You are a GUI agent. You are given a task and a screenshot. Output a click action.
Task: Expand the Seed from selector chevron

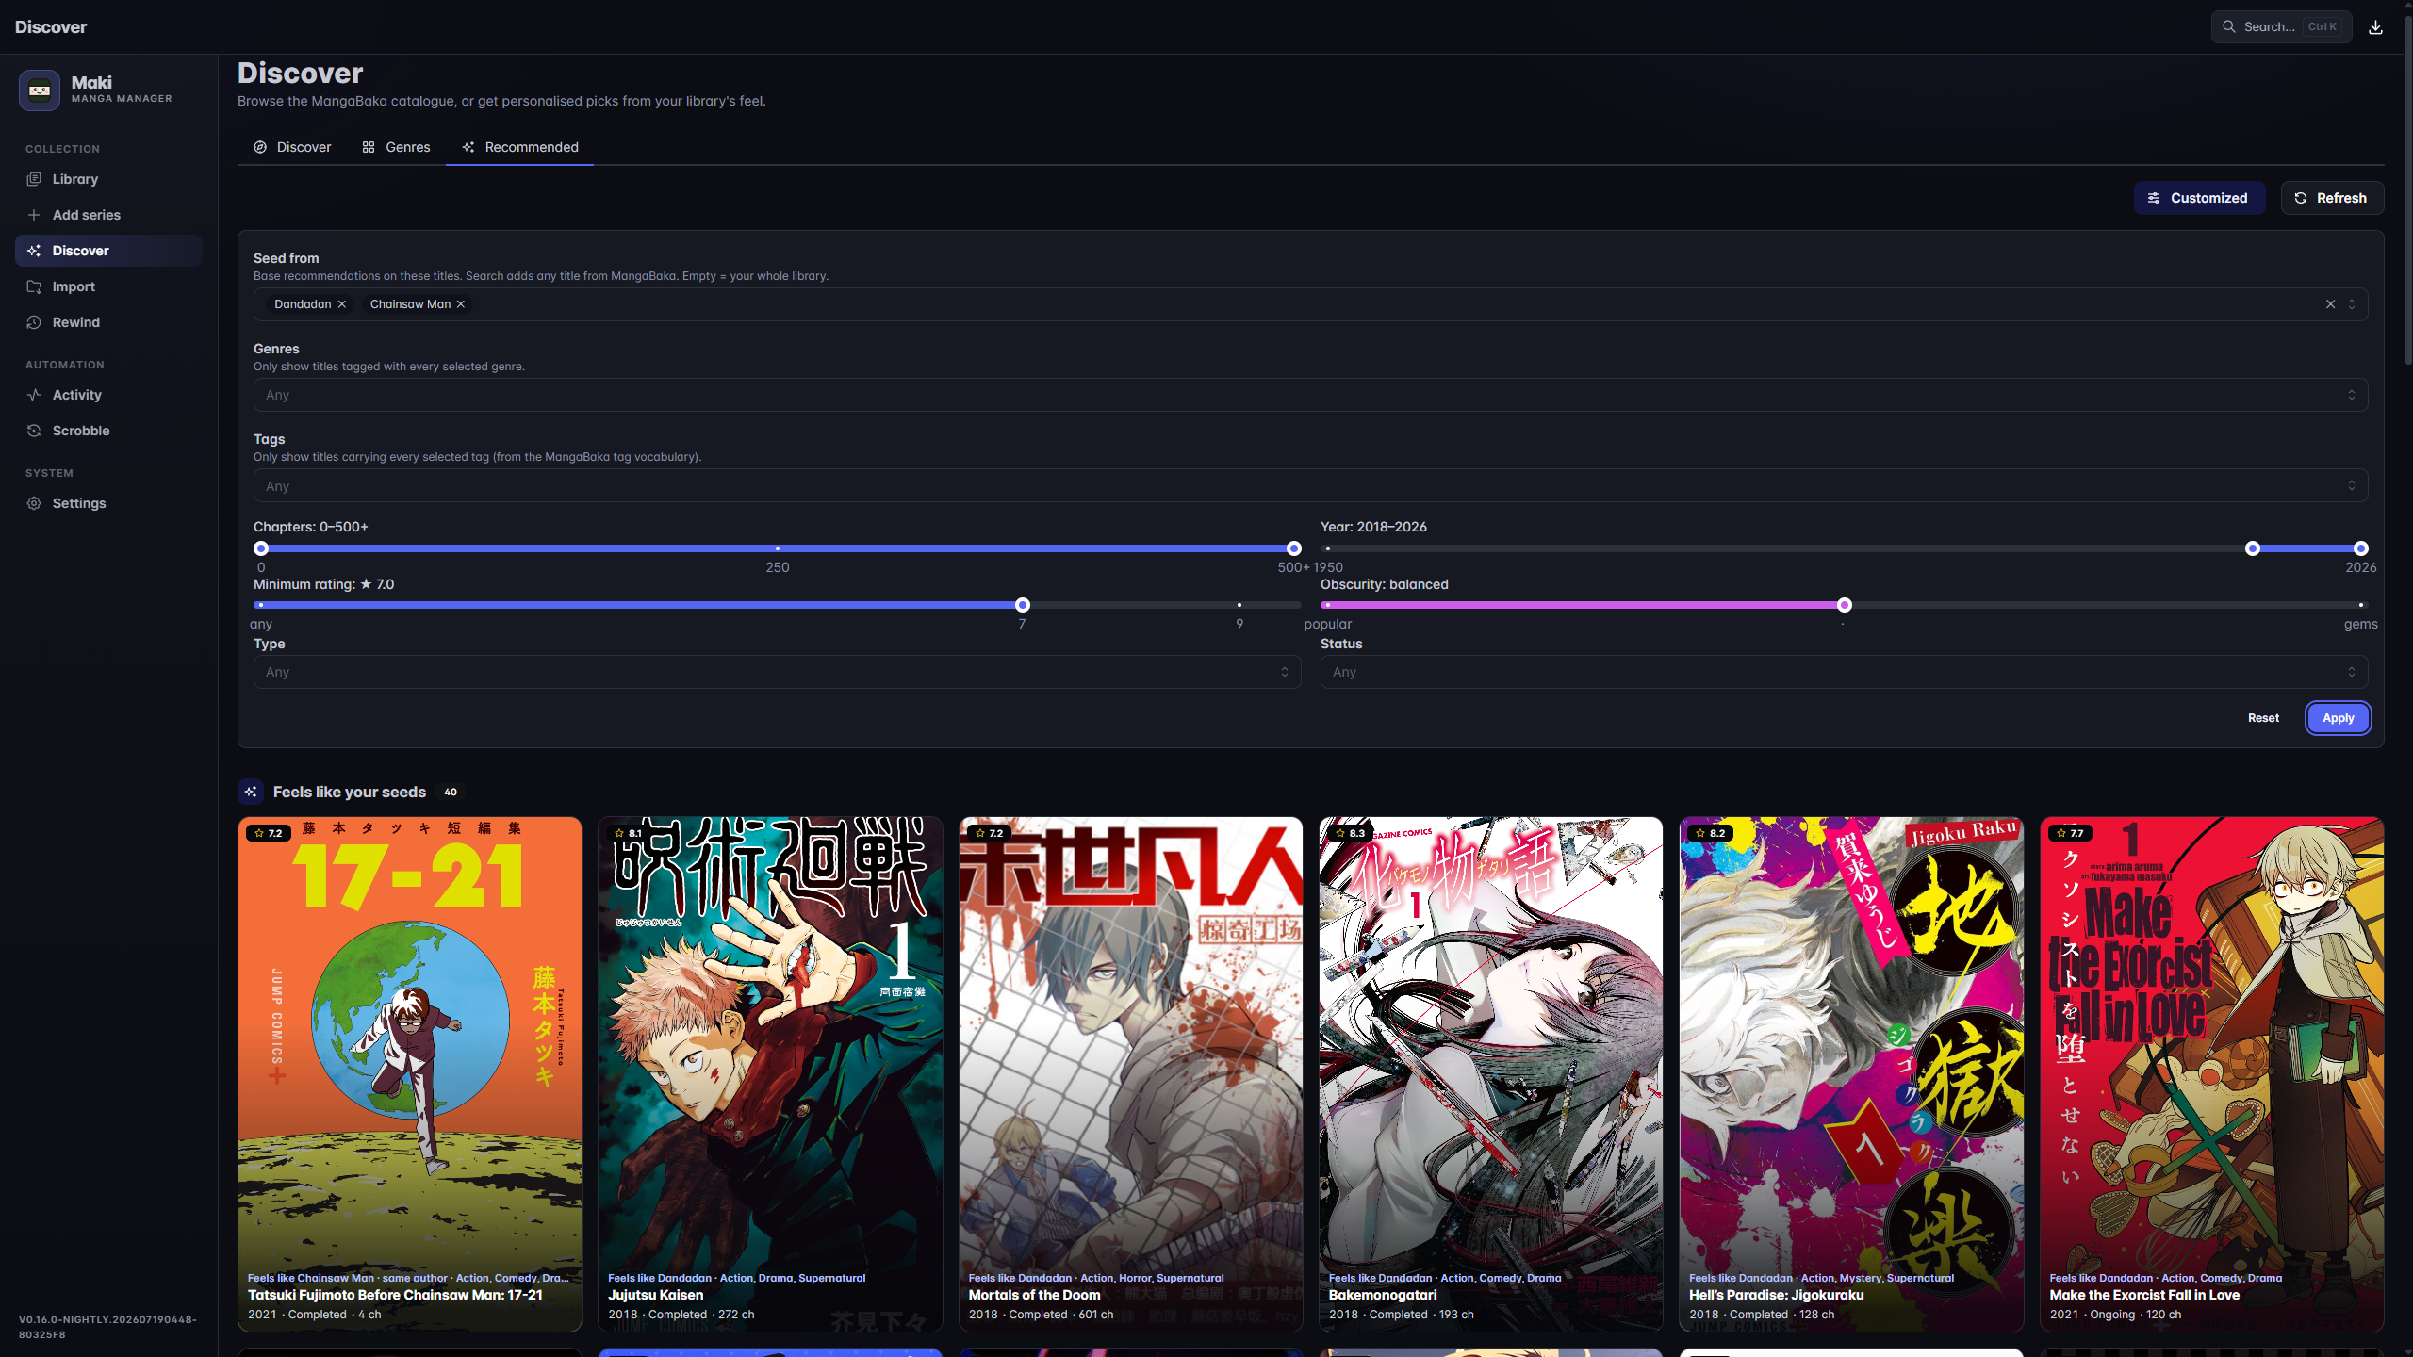click(x=2352, y=304)
